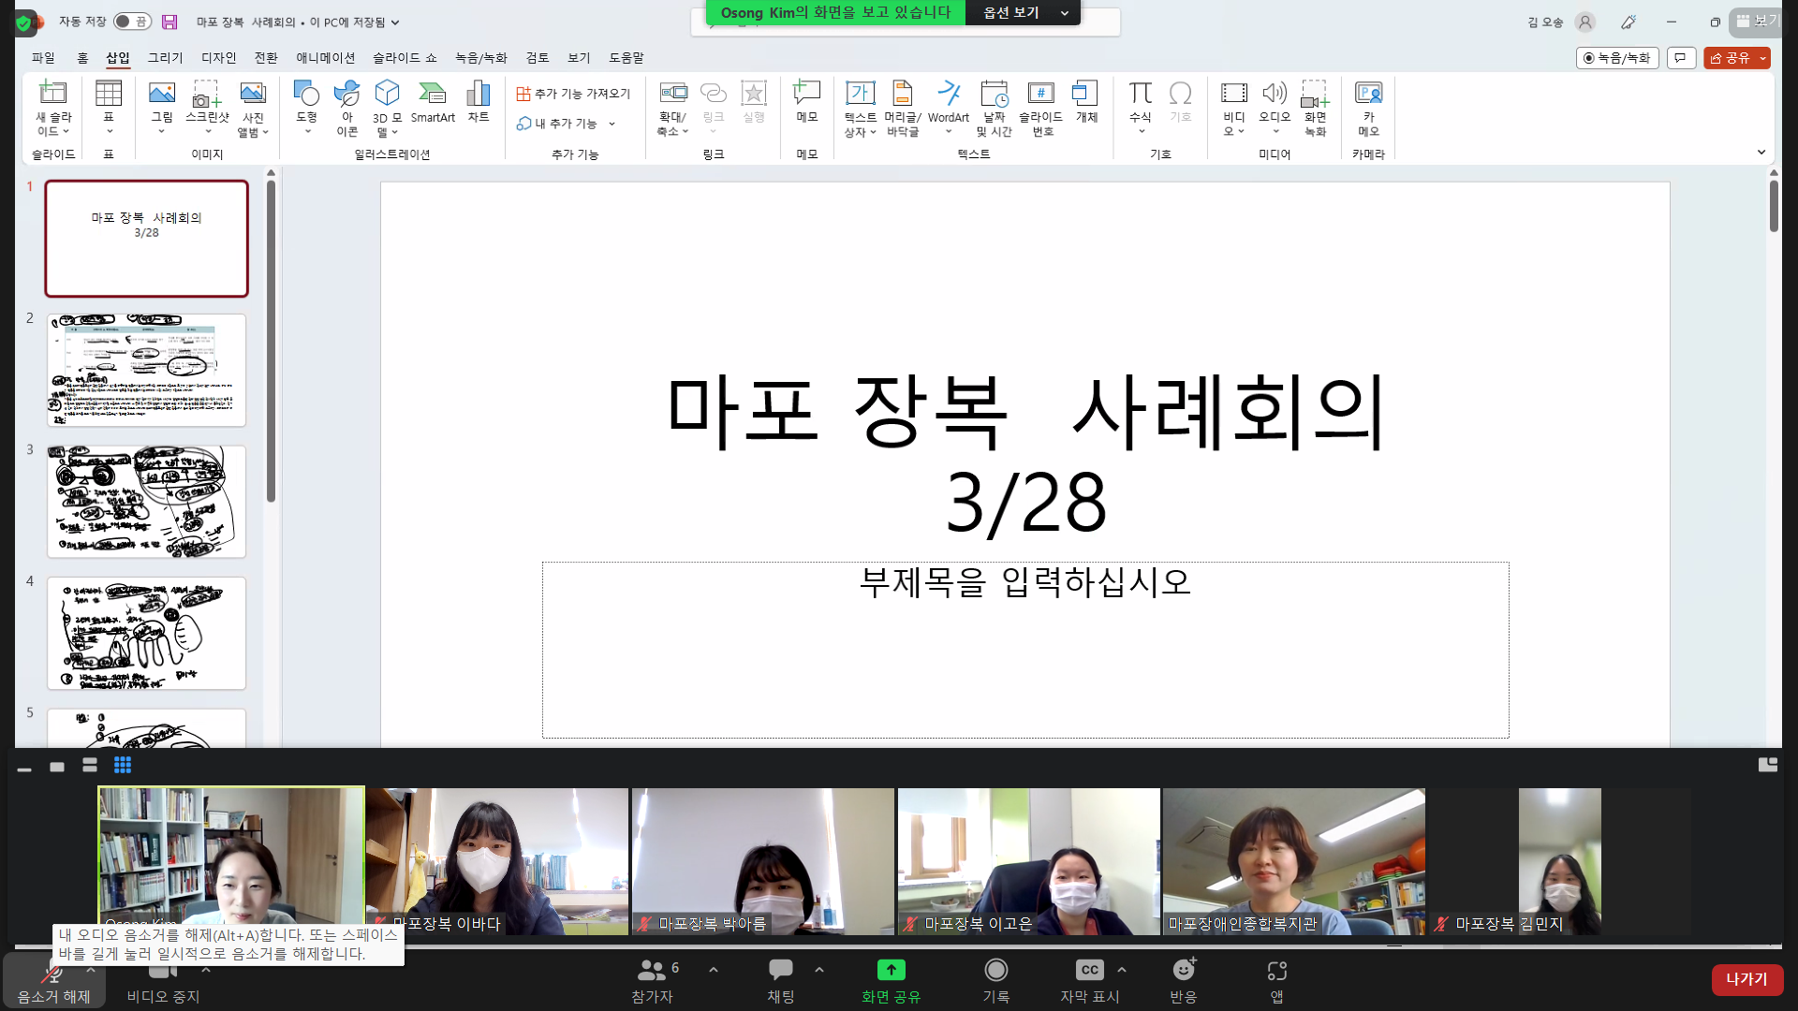Open the 디자인 ribbon tab

218,57
